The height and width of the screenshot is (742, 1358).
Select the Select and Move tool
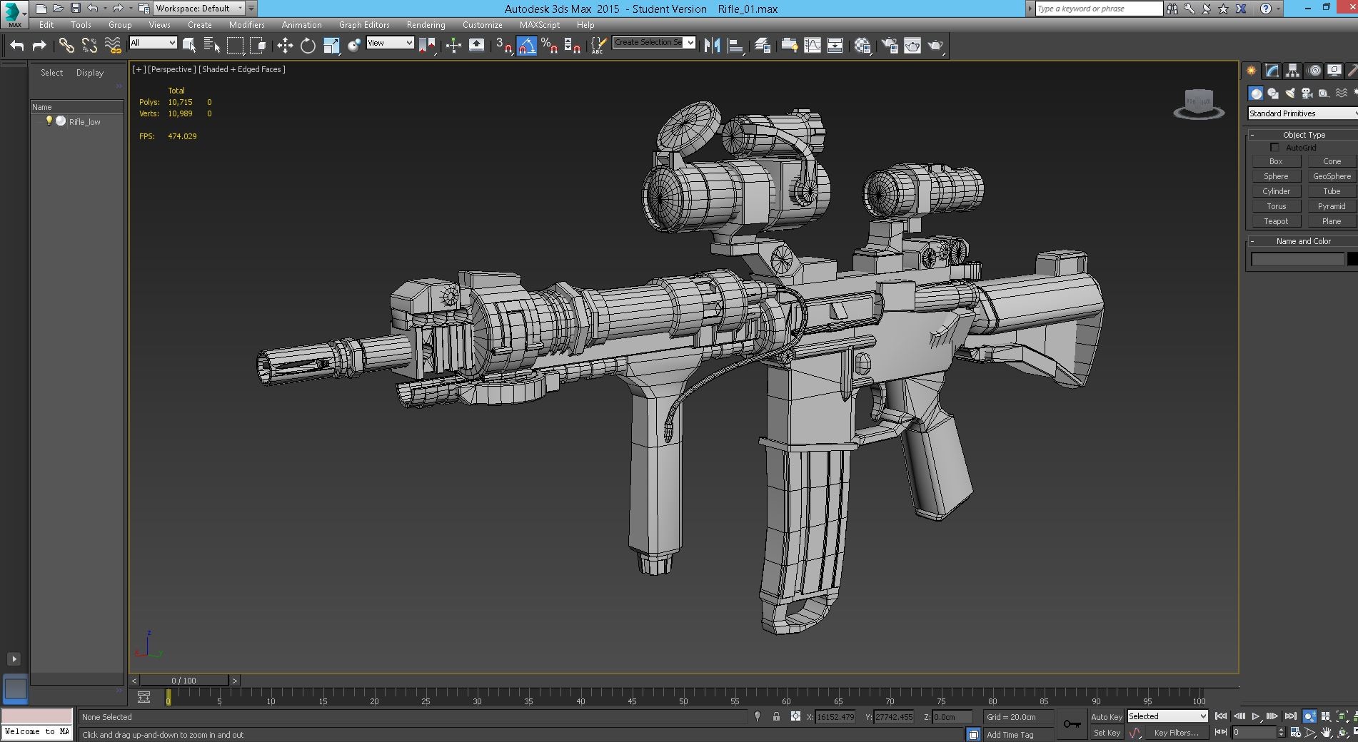285,45
